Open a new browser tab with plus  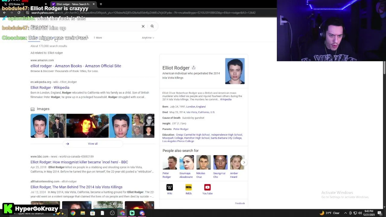[101, 4]
